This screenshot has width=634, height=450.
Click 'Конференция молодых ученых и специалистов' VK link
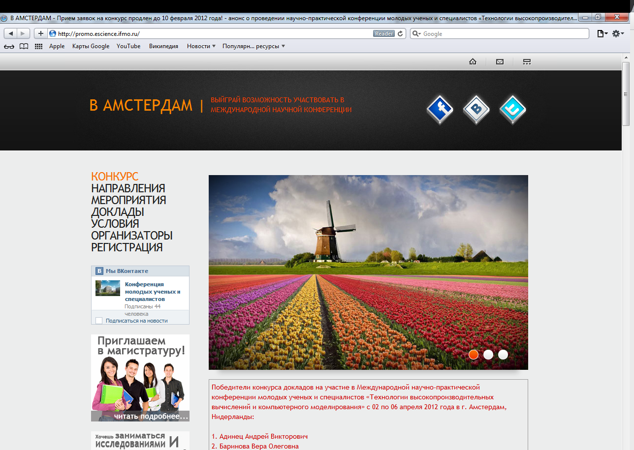click(153, 292)
